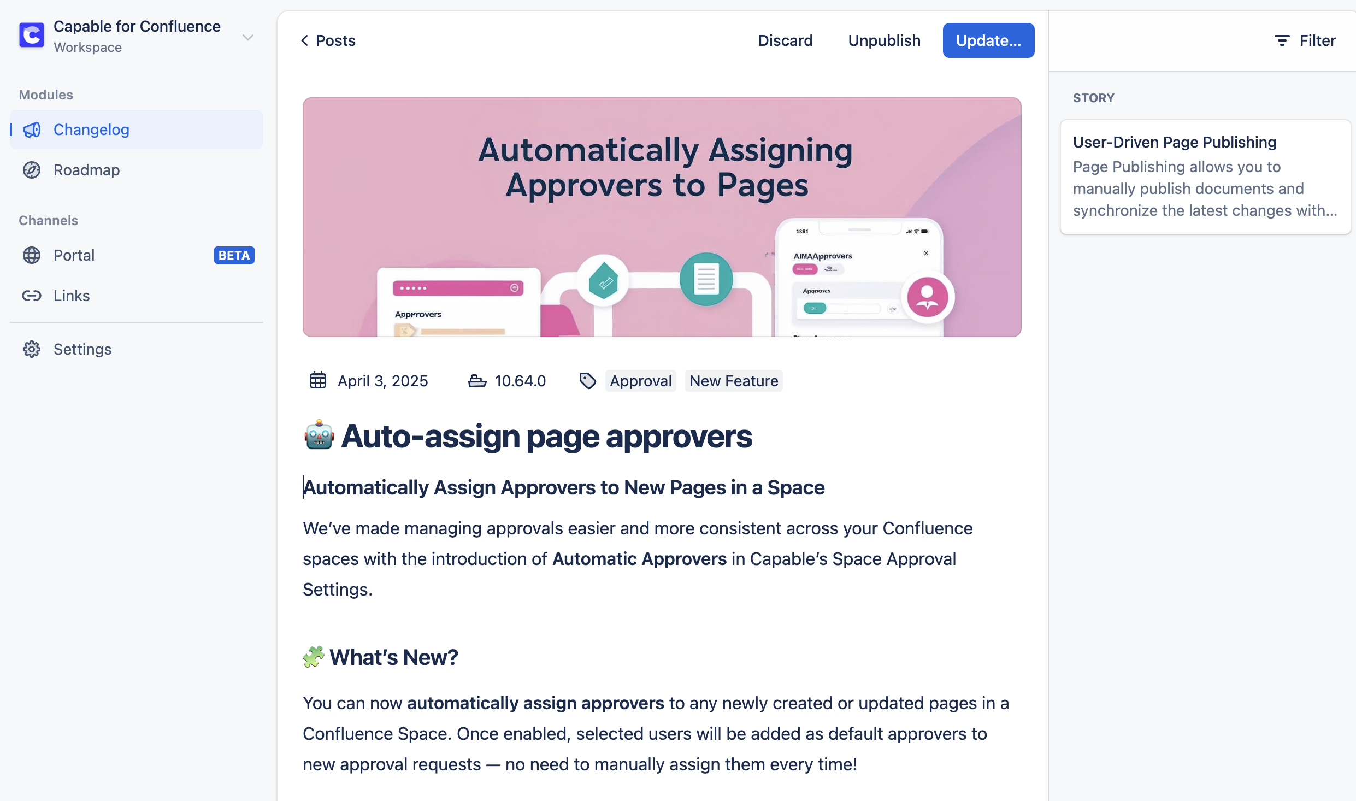The image size is (1356, 801).
Task: Edit the version 10.64.0
Action: pyautogui.click(x=520, y=381)
